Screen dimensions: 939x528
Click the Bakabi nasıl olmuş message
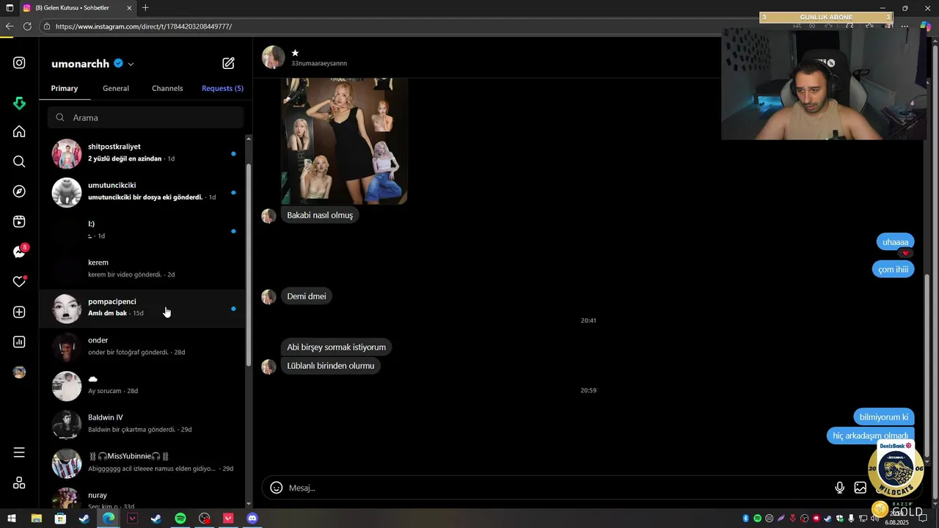pyautogui.click(x=320, y=216)
